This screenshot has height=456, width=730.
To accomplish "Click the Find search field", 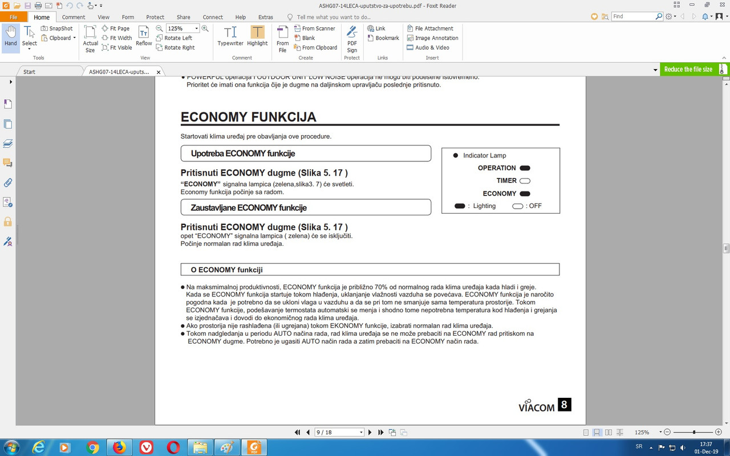I will (633, 17).
